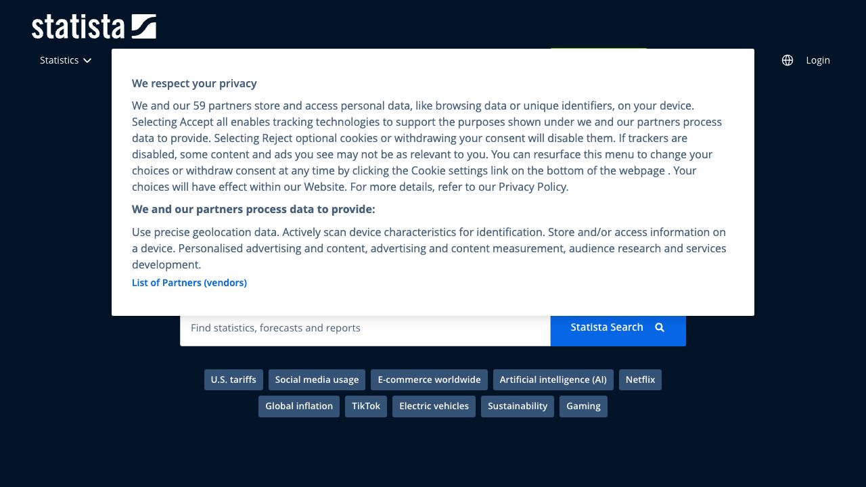866x487 pixels.
Task: Open the Login page
Action: (x=817, y=60)
